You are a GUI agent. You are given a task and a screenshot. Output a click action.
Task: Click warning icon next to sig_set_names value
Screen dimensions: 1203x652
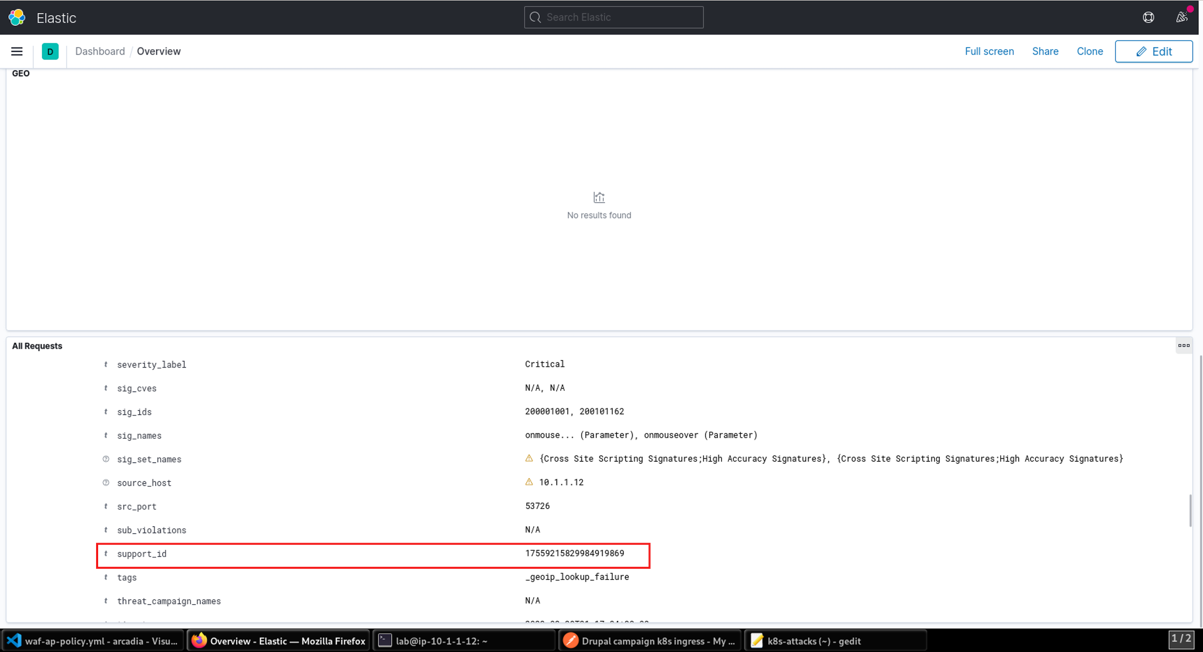529,458
